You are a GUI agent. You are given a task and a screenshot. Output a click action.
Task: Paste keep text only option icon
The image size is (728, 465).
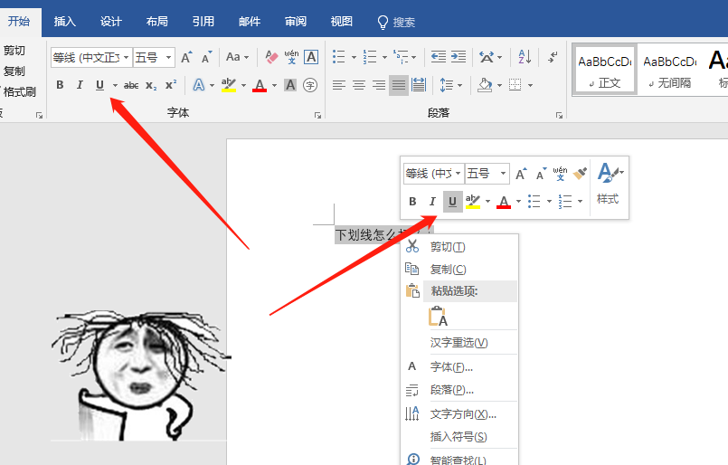pyautogui.click(x=438, y=317)
